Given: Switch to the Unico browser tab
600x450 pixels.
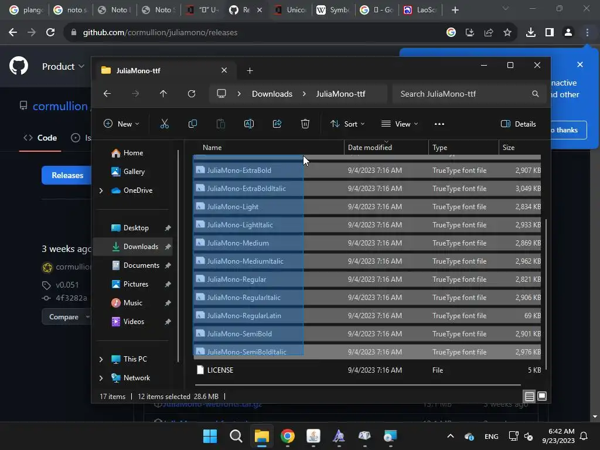Looking at the screenshot, I should 290,10.
